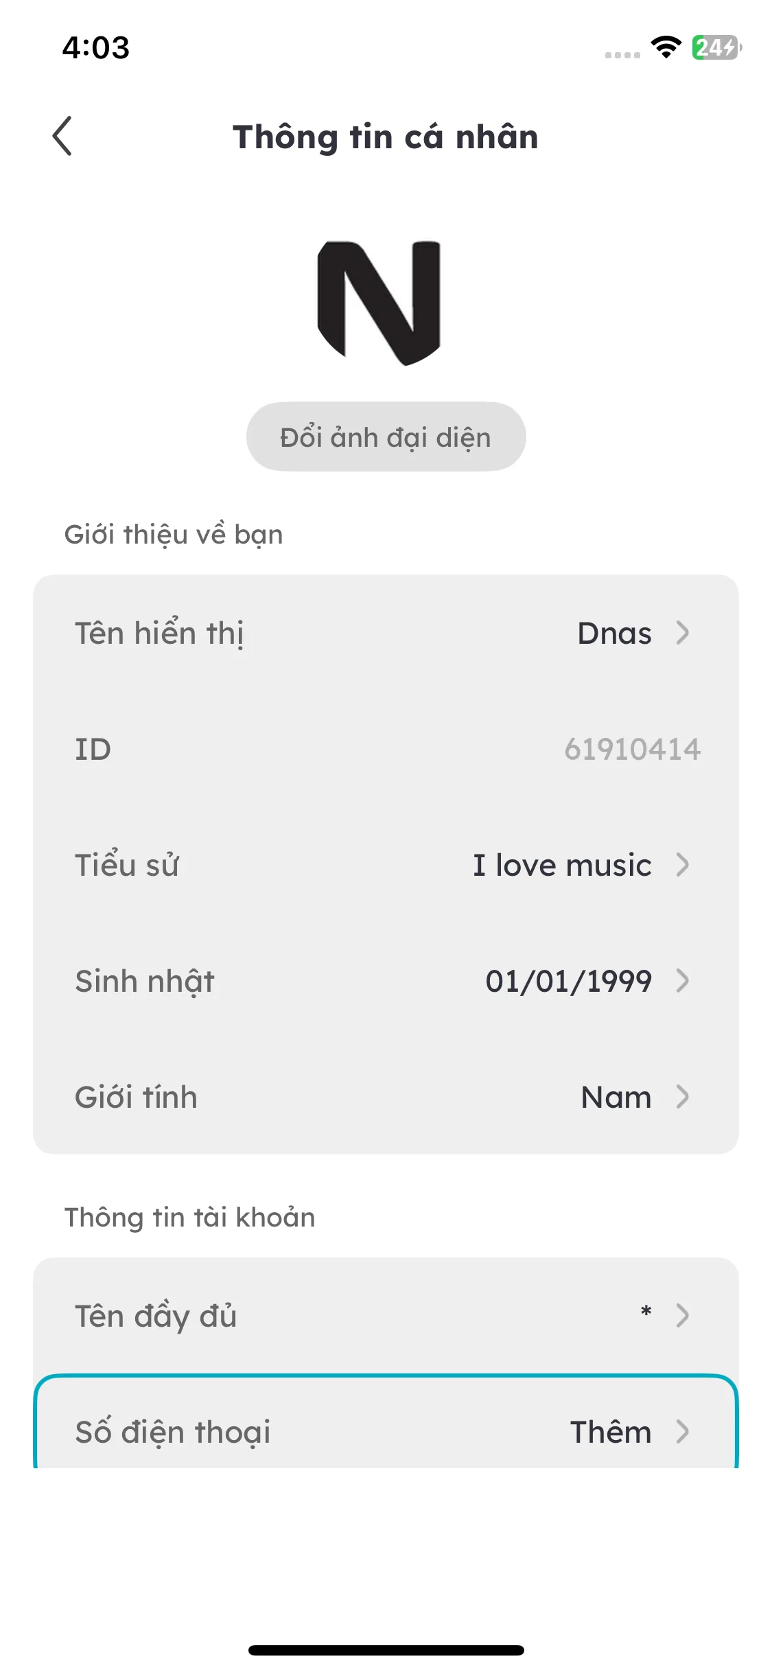Image resolution: width=772 pixels, height=1672 pixels.
Task: Open the Tên đầy đủ chevron
Action: coord(682,1315)
